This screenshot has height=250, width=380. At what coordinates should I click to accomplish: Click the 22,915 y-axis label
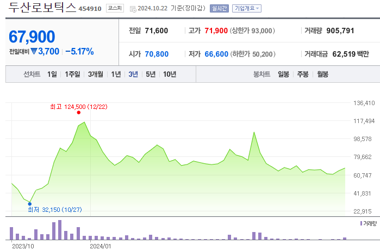tap(362, 211)
